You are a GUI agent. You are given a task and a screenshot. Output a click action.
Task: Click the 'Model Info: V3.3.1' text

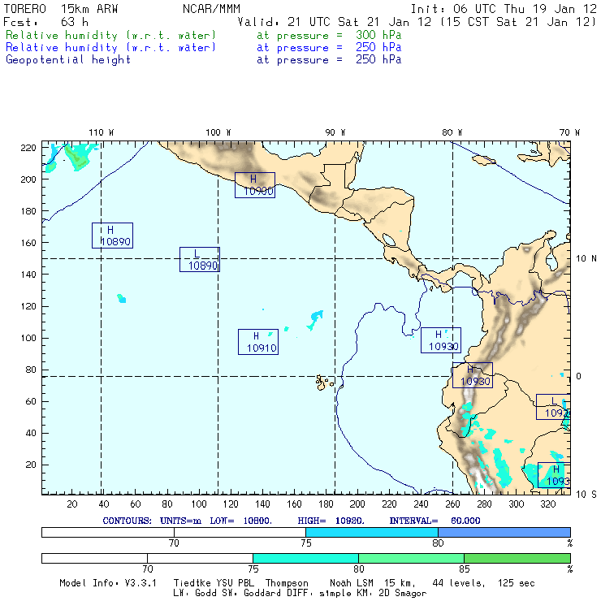click(108, 583)
